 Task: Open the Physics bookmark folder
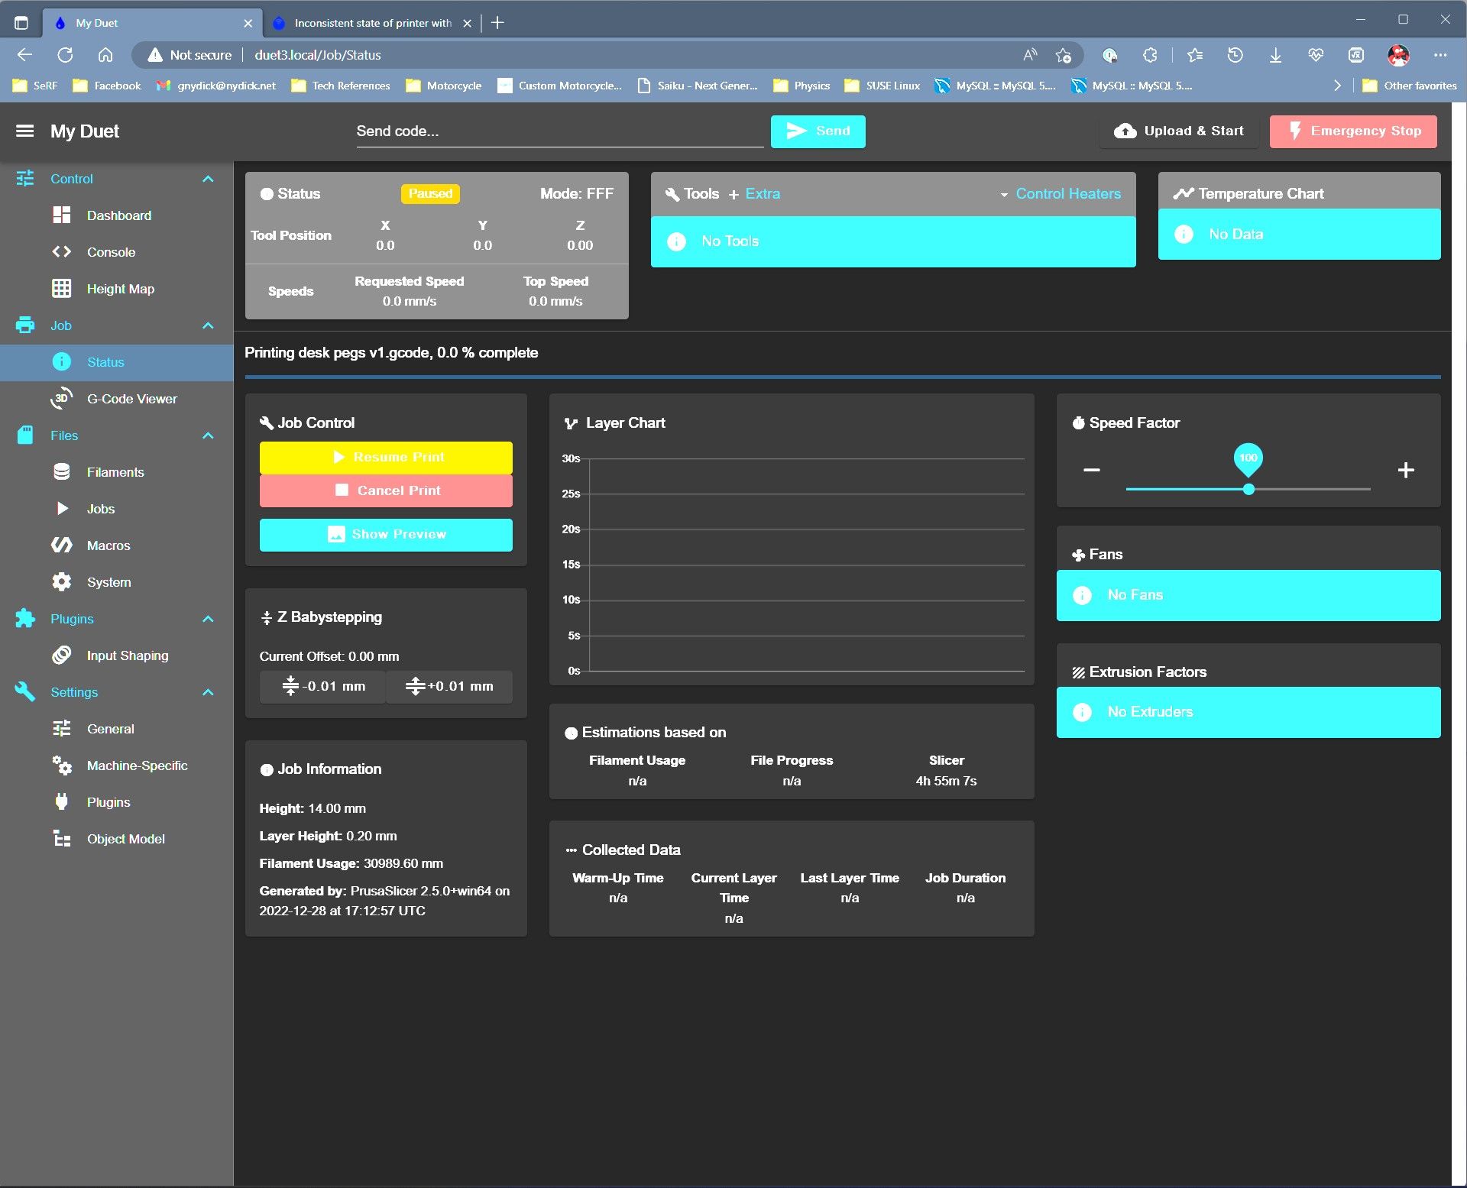pyautogui.click(x=802, y=86)
